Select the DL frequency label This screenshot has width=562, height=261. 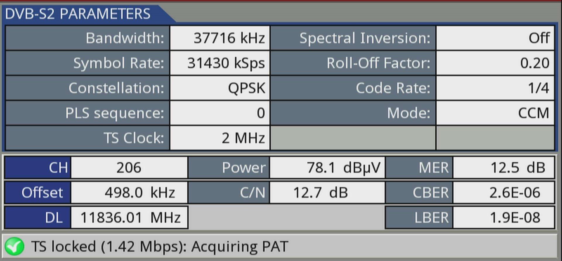click(x=37, y=218)
